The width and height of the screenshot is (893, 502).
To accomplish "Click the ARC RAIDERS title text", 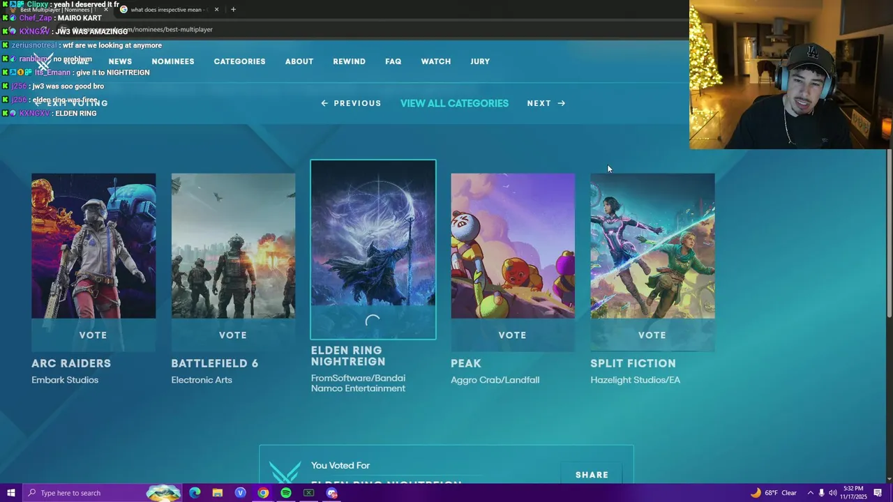I will click(71, 363).
